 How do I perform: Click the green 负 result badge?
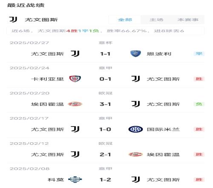(x=199, y=104)
